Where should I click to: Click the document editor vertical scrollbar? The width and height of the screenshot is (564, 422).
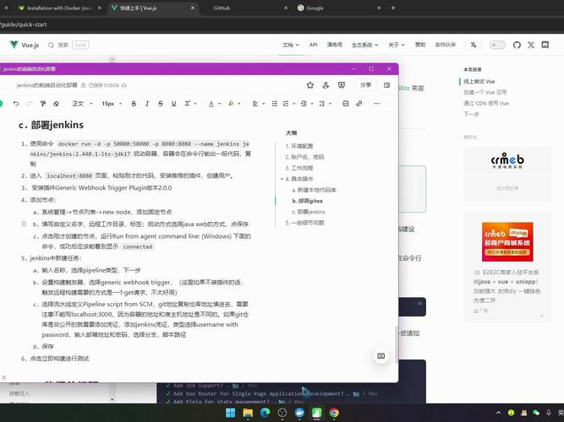(x=397, y=344)
